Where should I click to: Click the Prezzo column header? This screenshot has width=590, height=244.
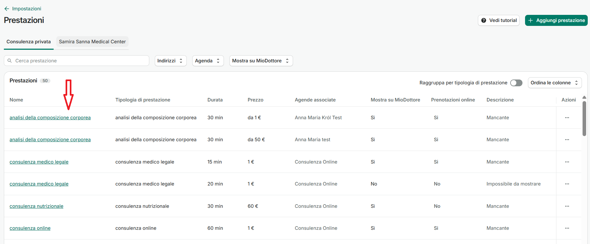coord(256,100)
